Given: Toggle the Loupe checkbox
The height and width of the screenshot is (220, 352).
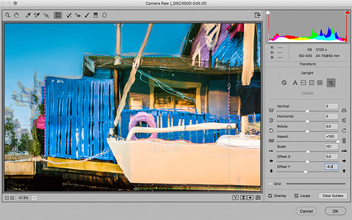Looking at the screenshot, I should tap(296, 195).
